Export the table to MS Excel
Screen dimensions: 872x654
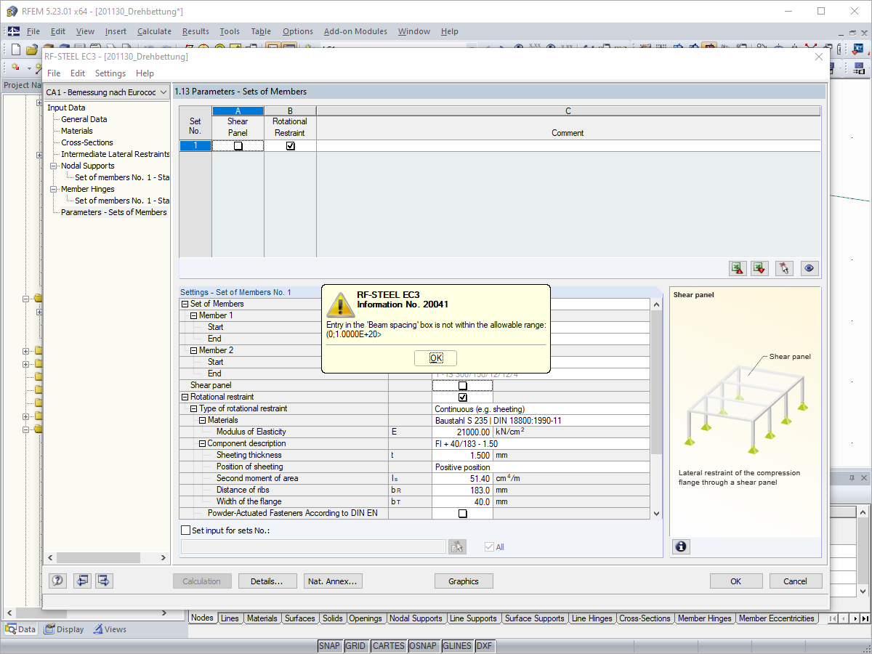737,268
